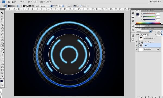The width and height of the screenshot is (163, 98).
Task: Select the Eyedropper tool
Action: 2,27
